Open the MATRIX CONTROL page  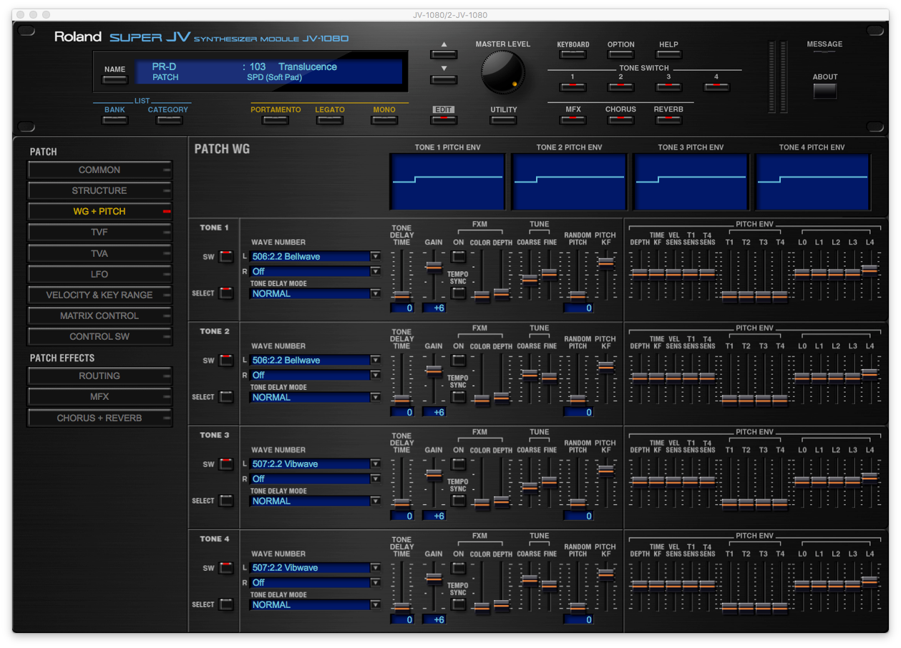click(x=100, y=315)
